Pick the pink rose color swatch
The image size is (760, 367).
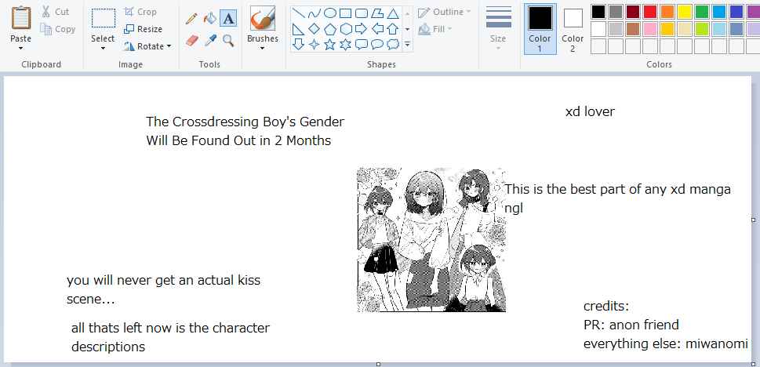(650, 29)
